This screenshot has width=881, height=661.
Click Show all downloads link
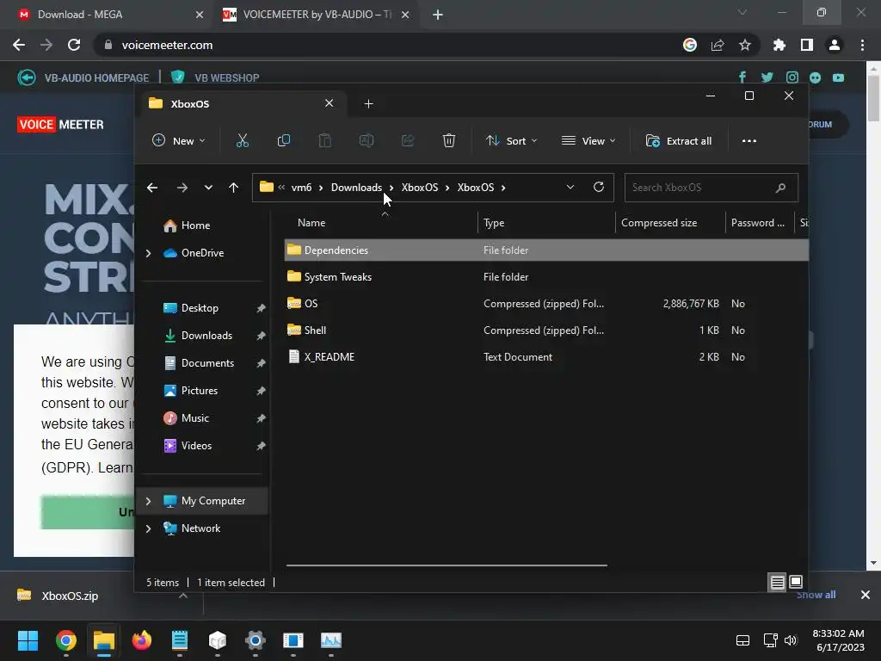(x=816, y=595)
